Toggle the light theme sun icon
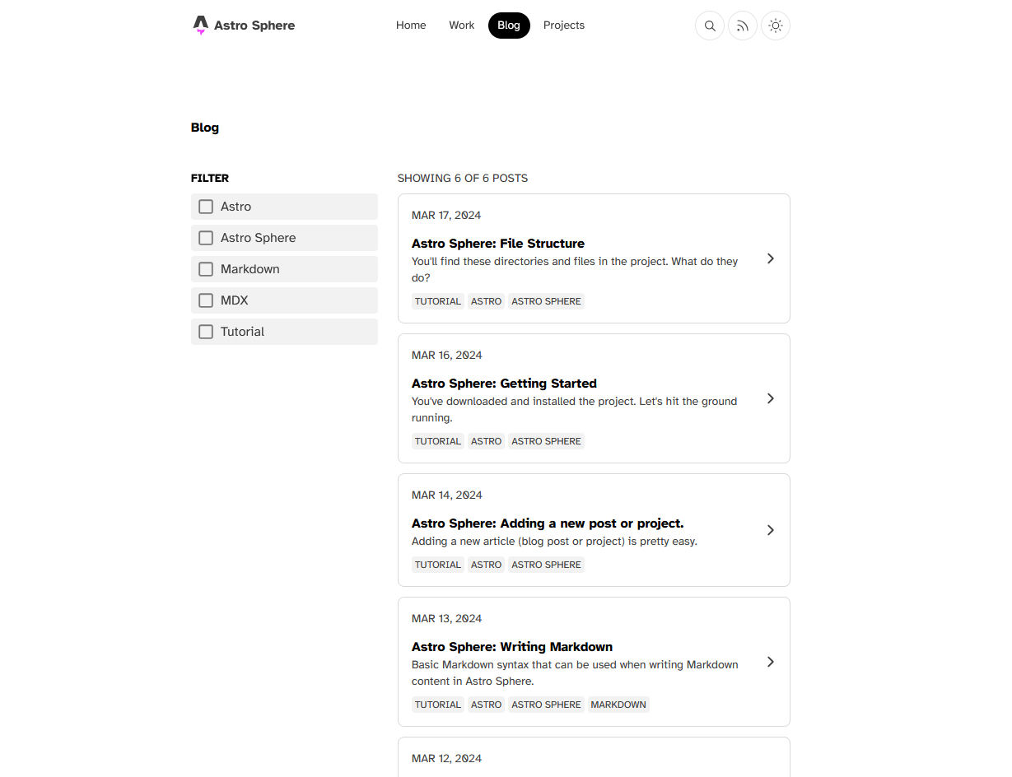The height and width of the screenshot is (777, 1012). (x=776, y=26)
